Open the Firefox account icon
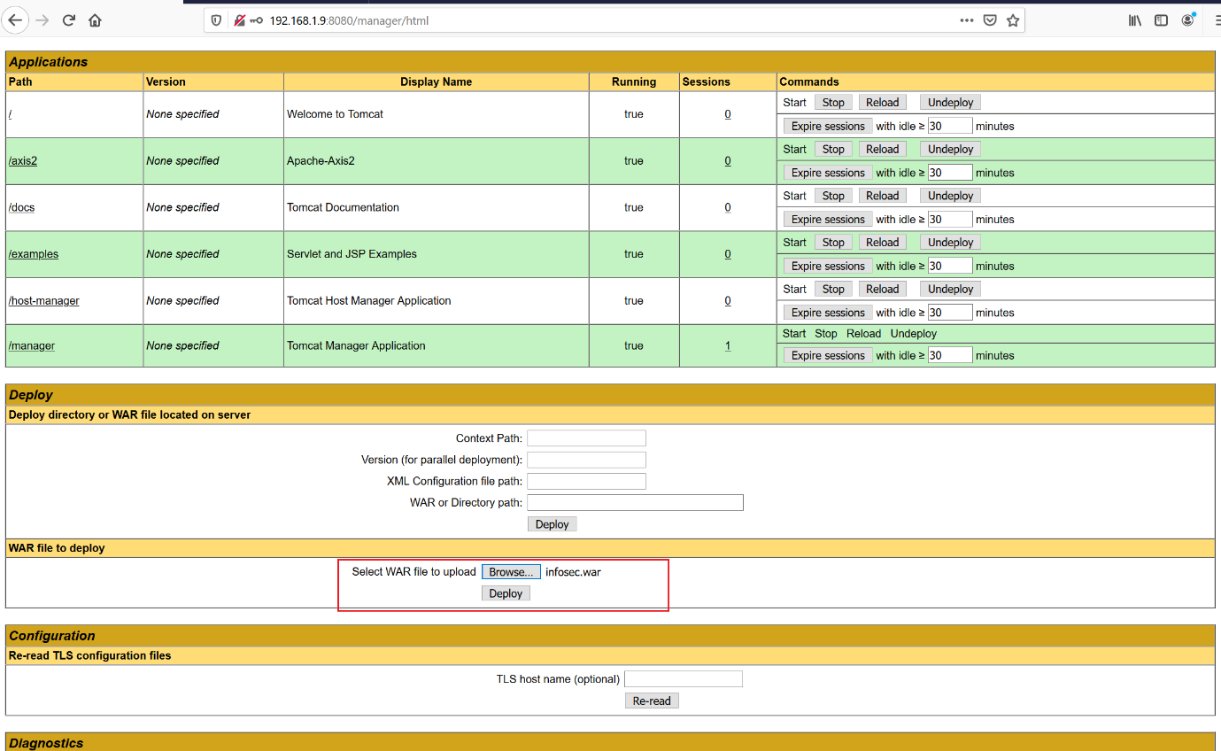Screen dimensions: 1221x751 pyautogui.click(x=1188, y=20)
